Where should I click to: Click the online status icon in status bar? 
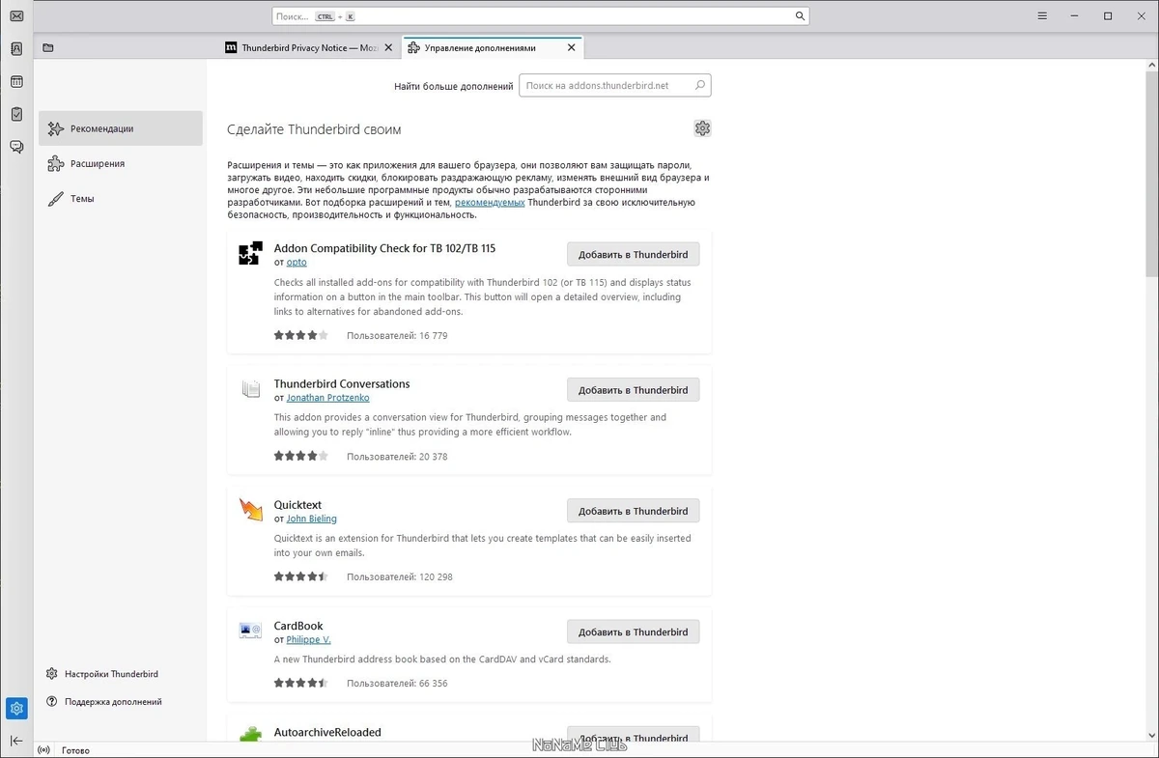point(43,750)
